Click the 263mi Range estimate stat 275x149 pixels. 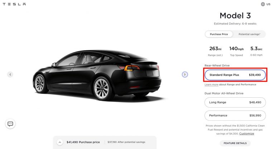(215, 51)
